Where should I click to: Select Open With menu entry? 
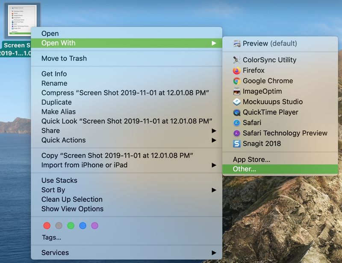tap(127, 43)
